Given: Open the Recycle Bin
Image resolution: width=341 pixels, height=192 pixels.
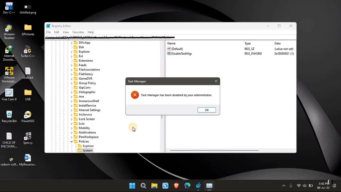Looking at the screenshot, I should [9, 114].
